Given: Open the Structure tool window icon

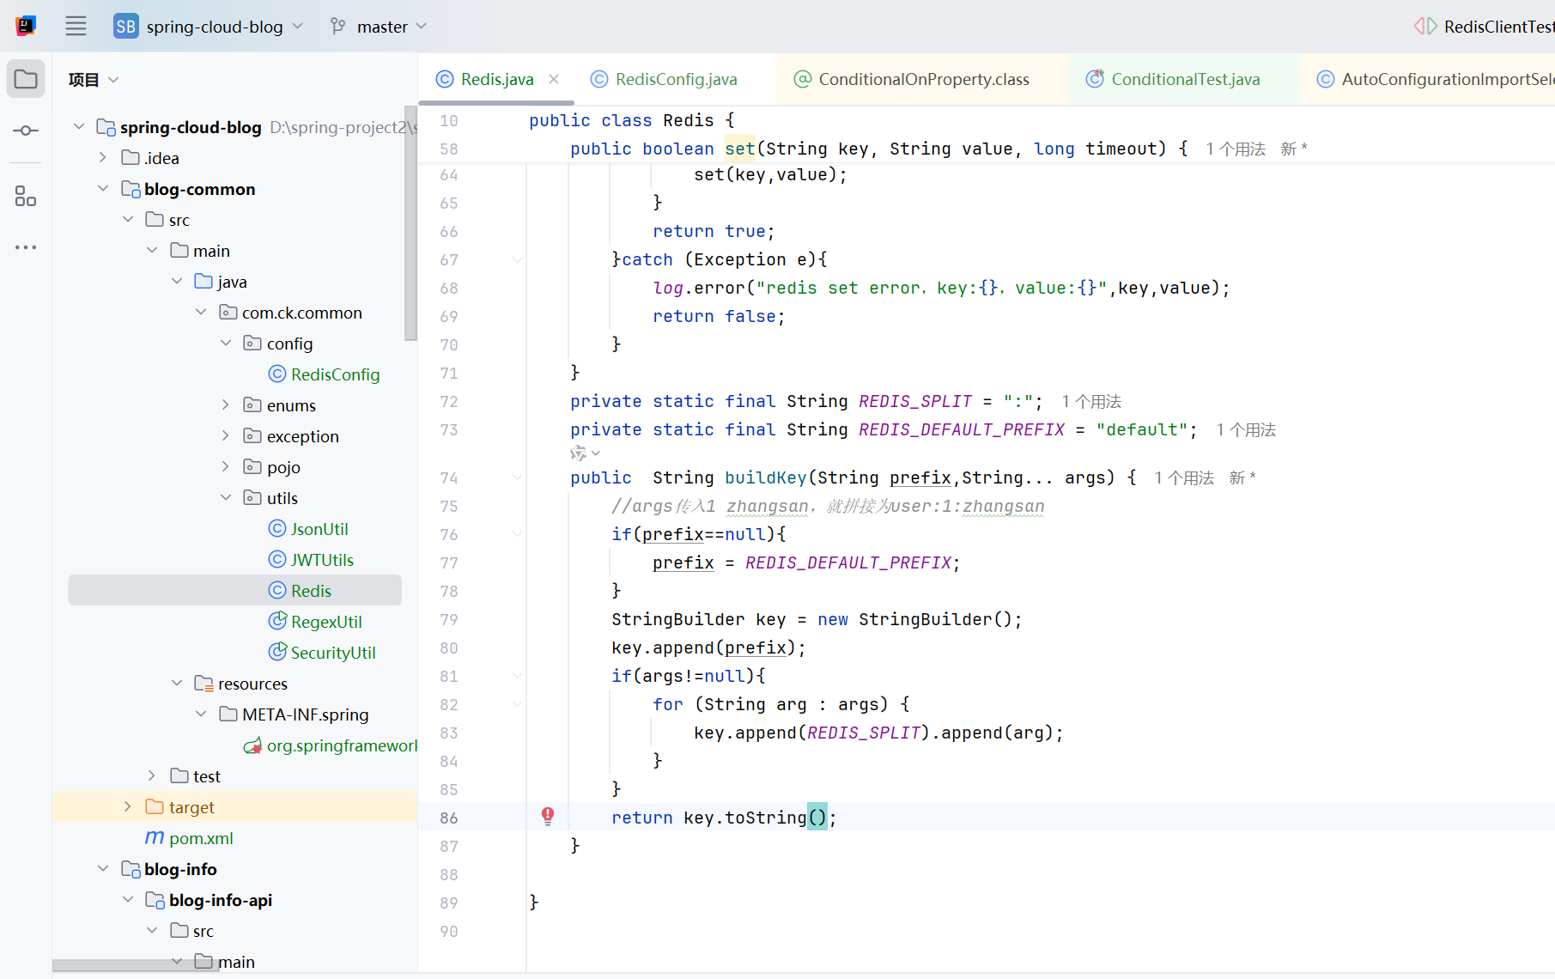Looking at the screenshot, I should tap(26, 197).
